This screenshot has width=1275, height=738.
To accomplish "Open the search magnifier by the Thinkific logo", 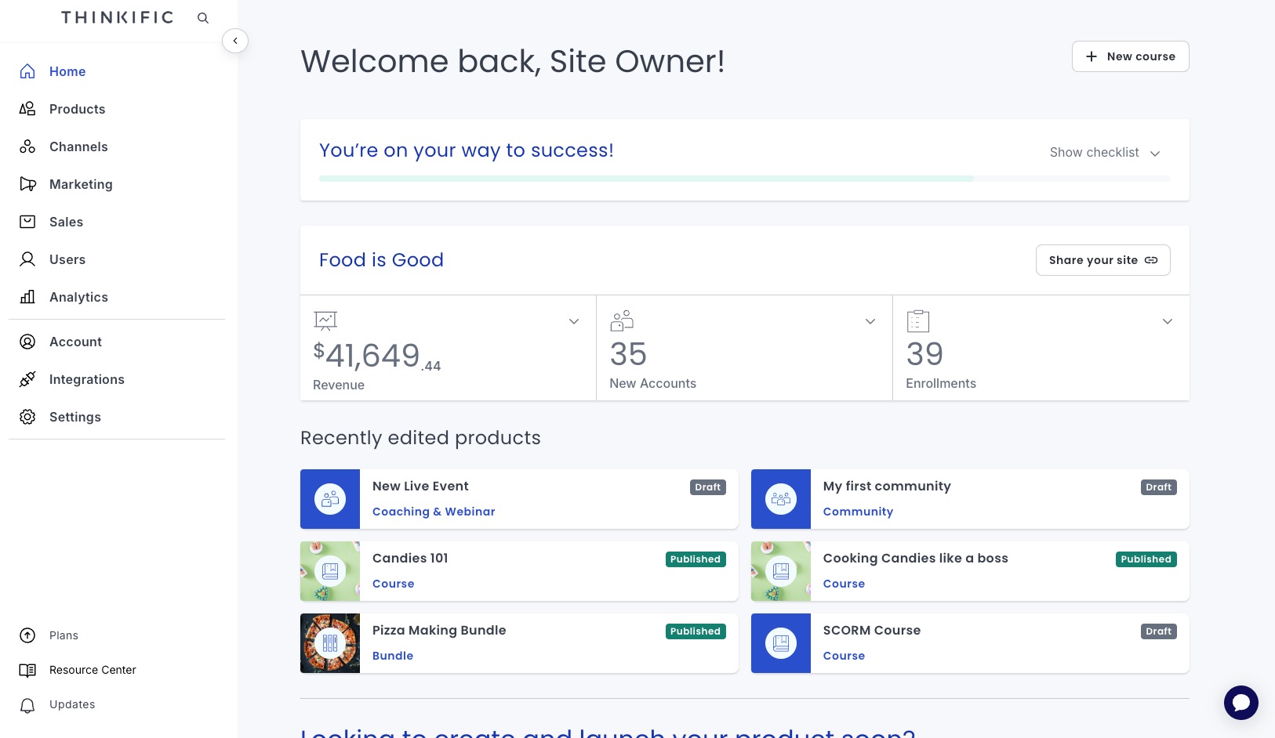I will tap(202, 17).
